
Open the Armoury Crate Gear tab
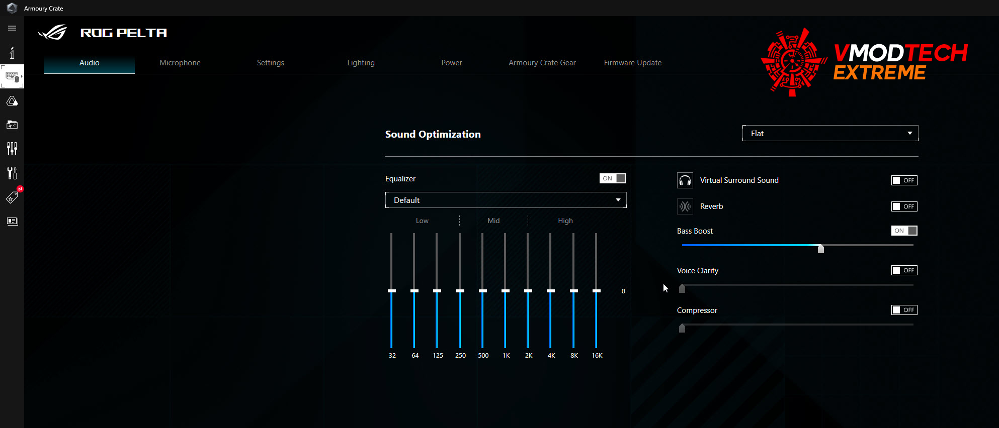click(x=542, y=63)
